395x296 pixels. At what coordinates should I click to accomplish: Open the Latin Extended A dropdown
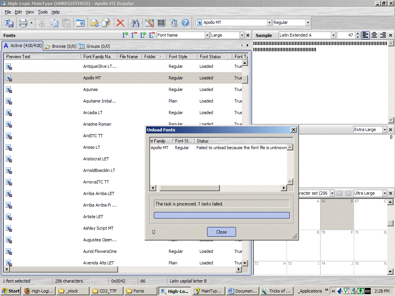click(x=333, y=35)
